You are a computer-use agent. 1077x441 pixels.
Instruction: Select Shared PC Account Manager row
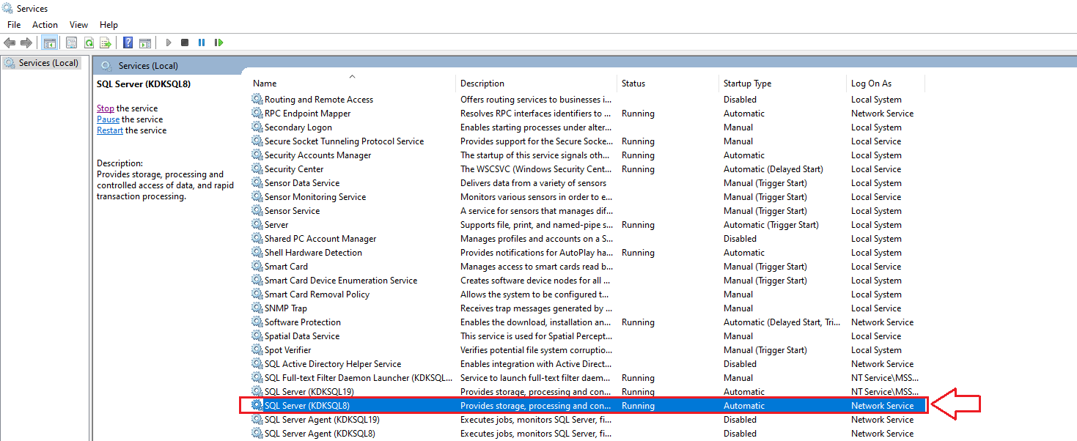pos(588,238)
